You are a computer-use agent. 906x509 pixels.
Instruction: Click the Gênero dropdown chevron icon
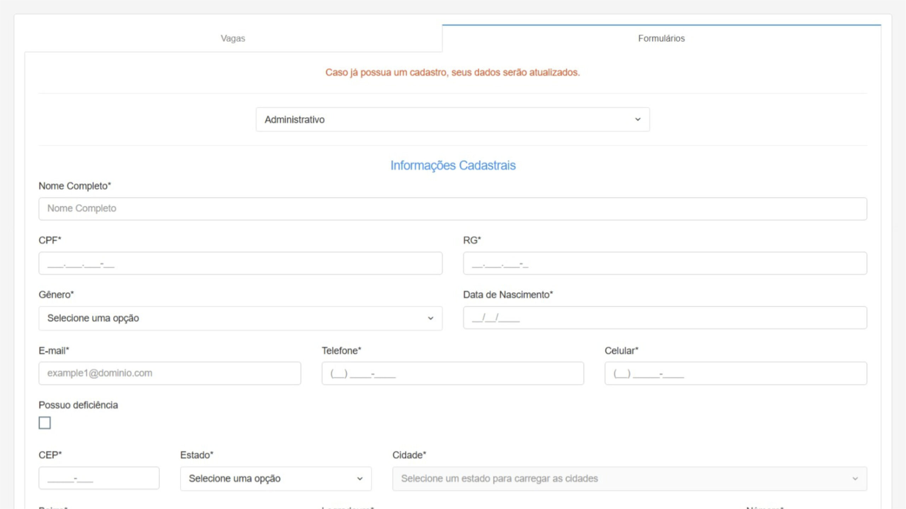point(430,318)
